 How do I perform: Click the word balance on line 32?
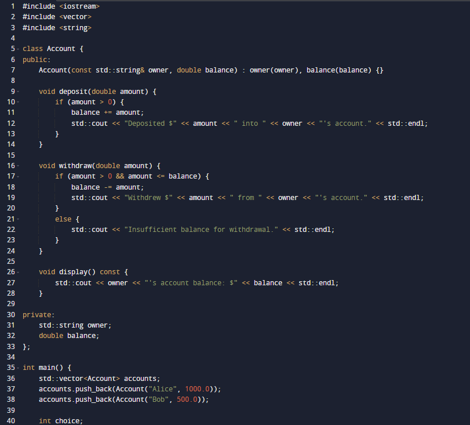click(x=82, y=335)
